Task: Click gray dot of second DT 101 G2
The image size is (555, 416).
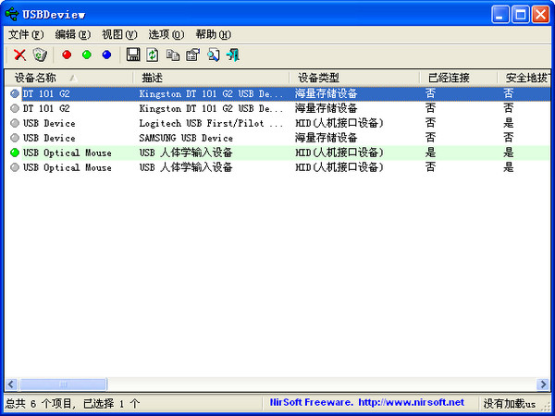Action: click(15, 108)
